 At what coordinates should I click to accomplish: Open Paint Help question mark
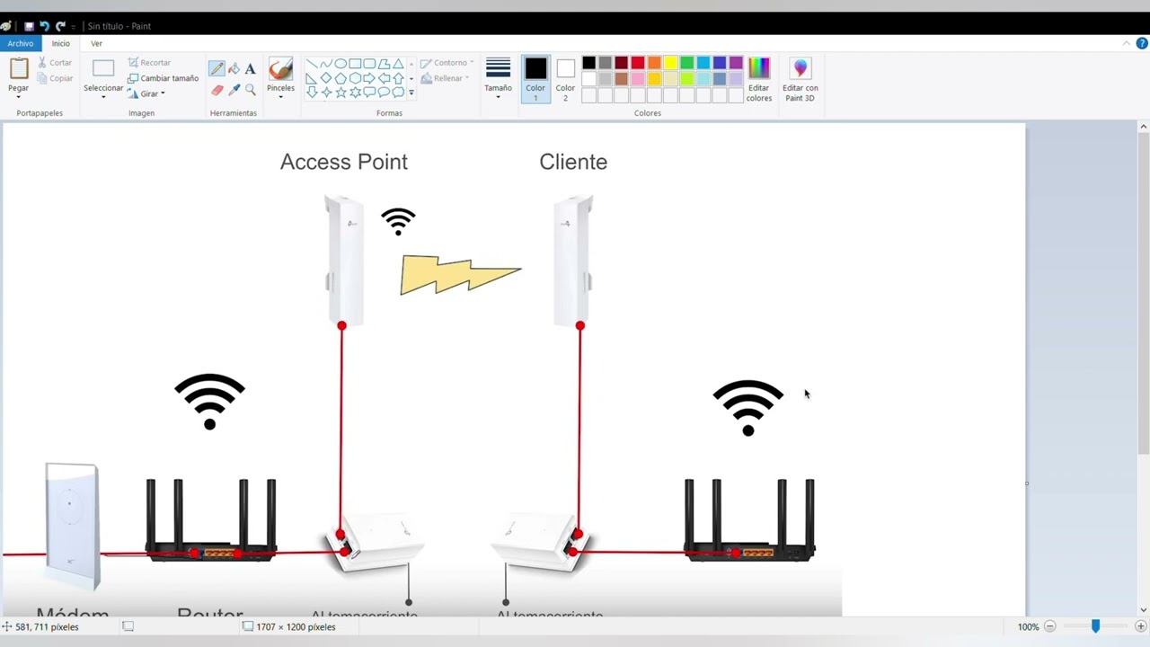(x=1142, y=43)
